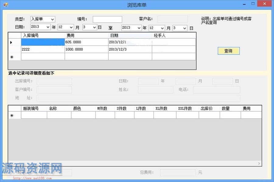The image size is (274, 182).
Task: Click the 颜色 column header
Action: click(83, 109)
